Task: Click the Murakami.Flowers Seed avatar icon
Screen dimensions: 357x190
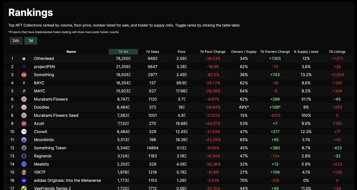Action: [x=24, y=115]
